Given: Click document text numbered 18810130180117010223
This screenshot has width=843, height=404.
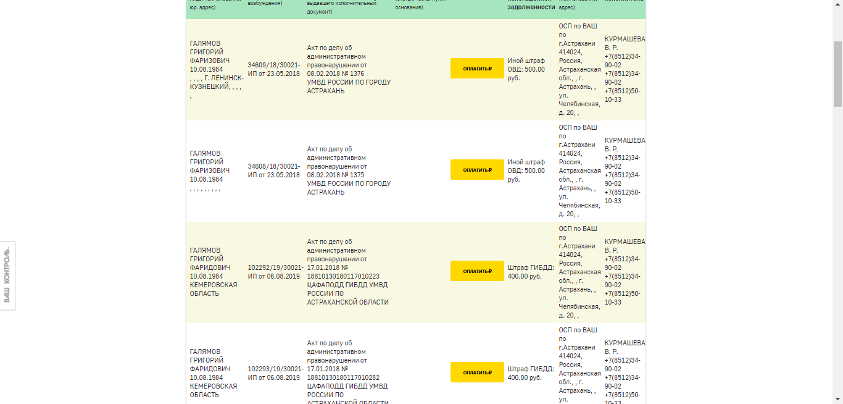Looking at the screenshot, I should [348, 272].
